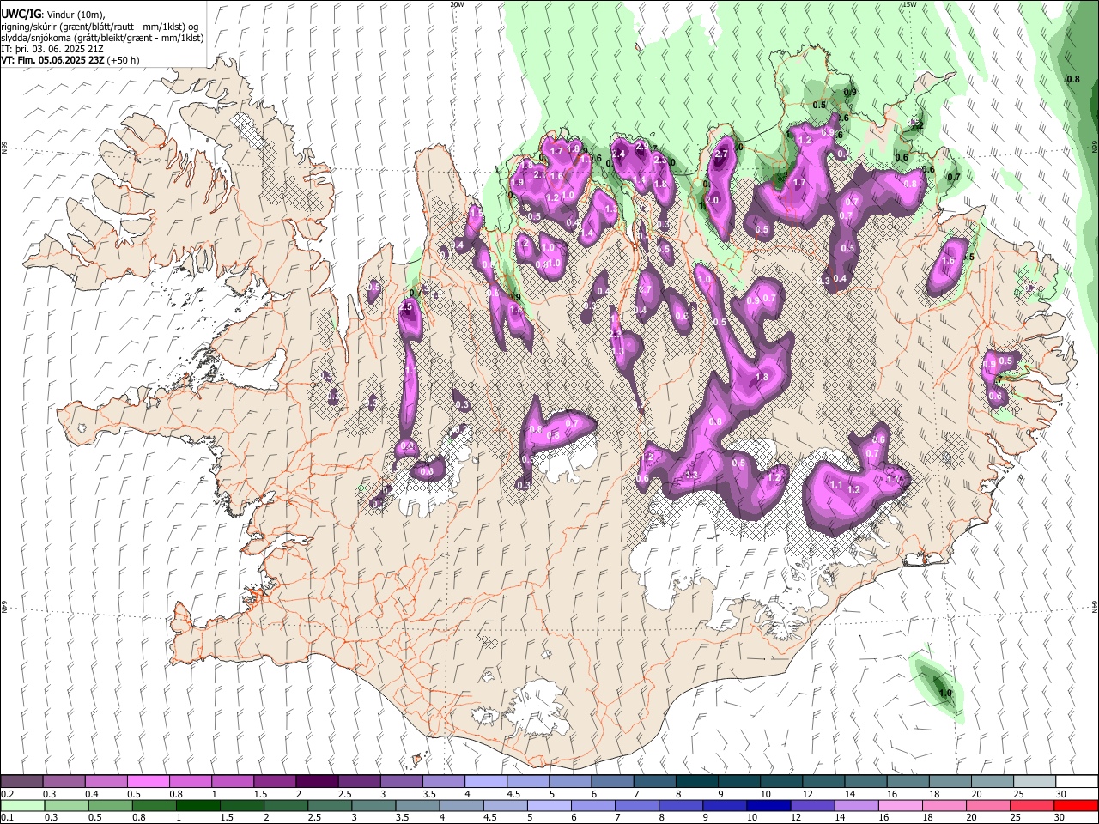Viewport: 1099px width, 824px height.
Task: Select the 14–16 lilac rain swatch
Action: tap(855, 805)
